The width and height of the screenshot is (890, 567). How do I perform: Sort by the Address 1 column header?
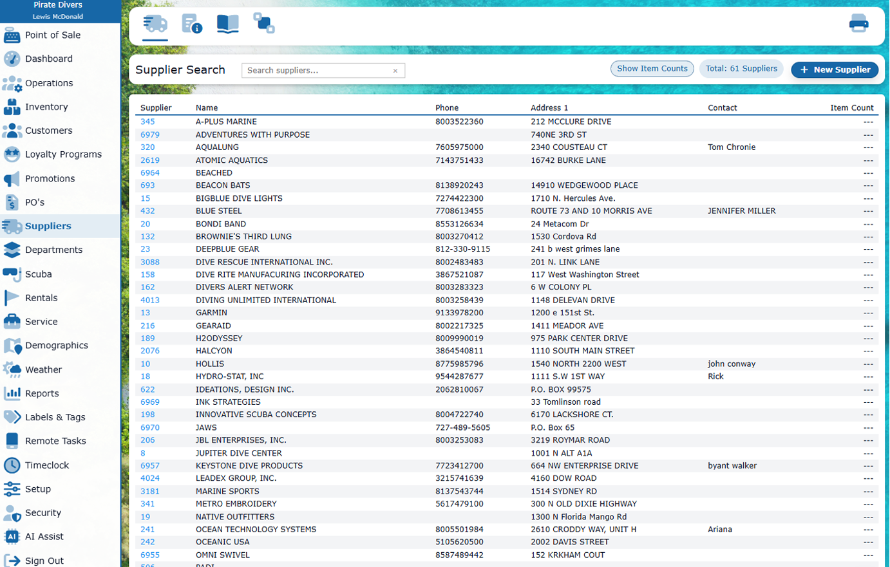pyautogui.click(x=549, y=108)
